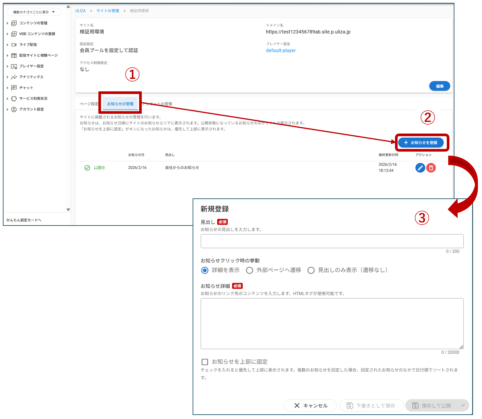
Task: Open the default-player link
Action: point(281,50)
